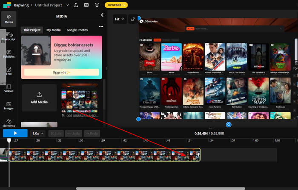The height and width of the screenshot is (190, 298).
Task: Open the Media sidebar panel
Action: pos(9,19)
